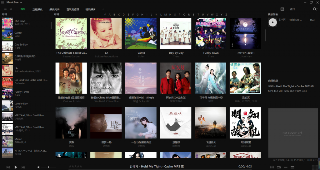Rate the track with the star rating

(76, 166)
